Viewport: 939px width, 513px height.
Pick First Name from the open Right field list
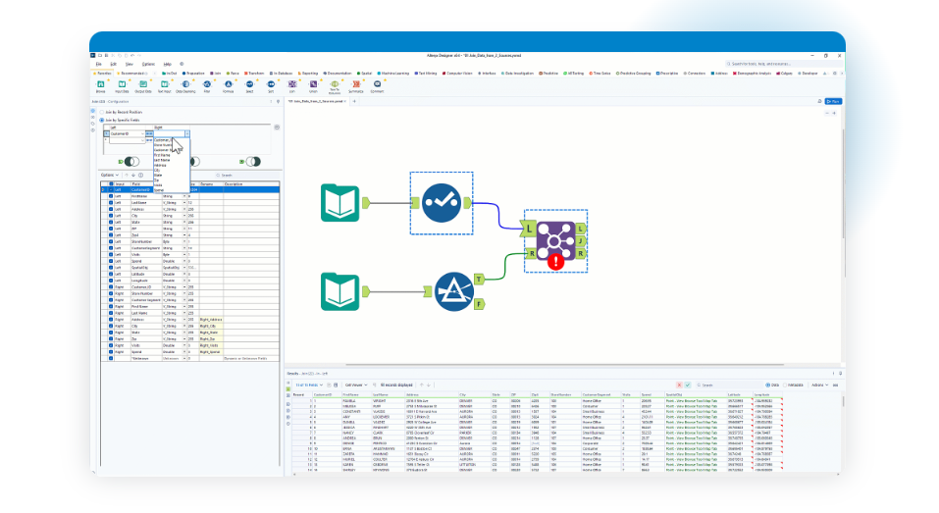click(162, 156)
